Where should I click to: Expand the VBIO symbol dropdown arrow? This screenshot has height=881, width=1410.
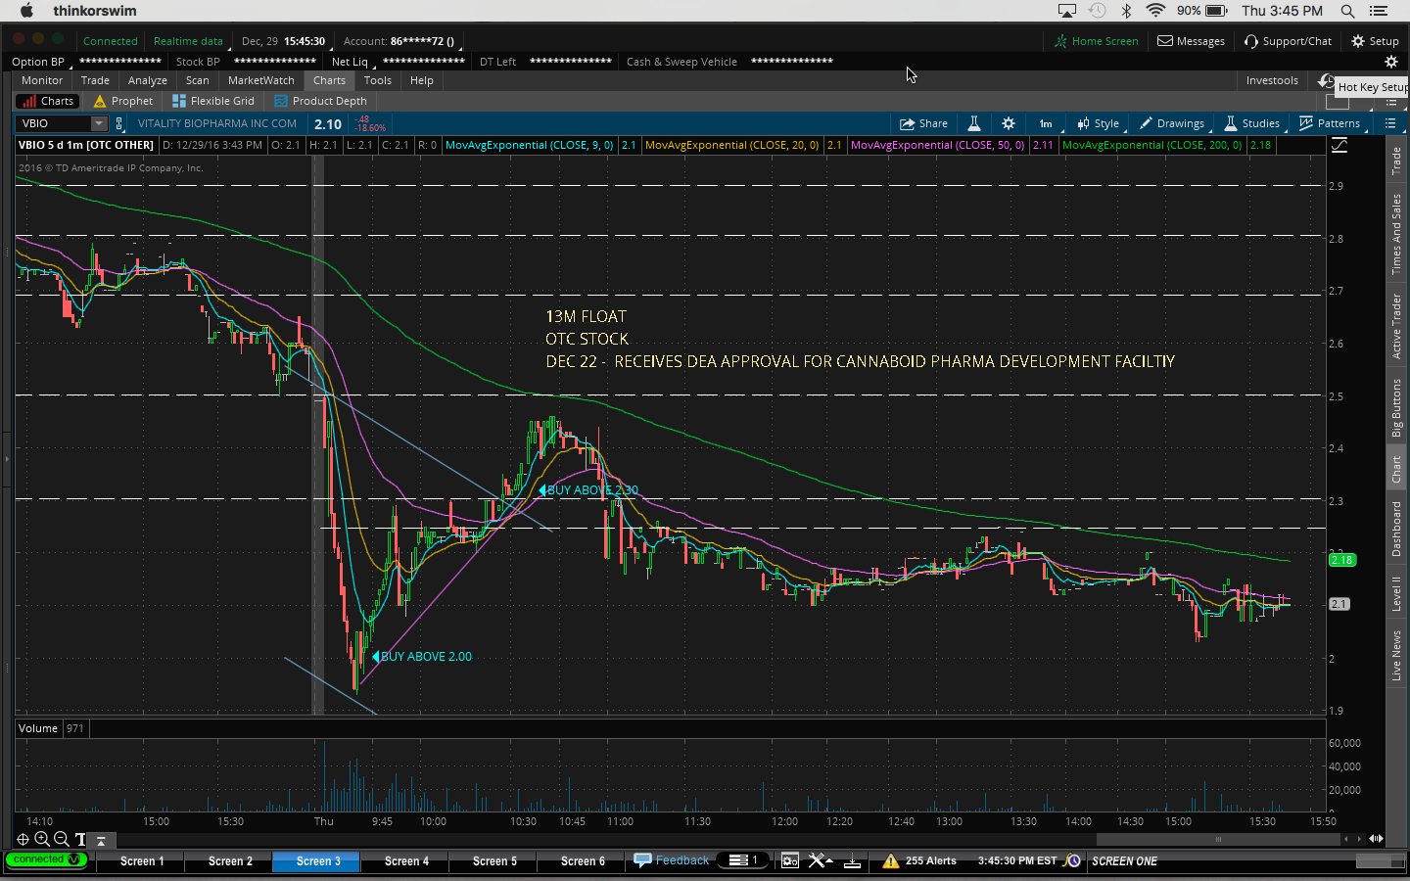99,123
